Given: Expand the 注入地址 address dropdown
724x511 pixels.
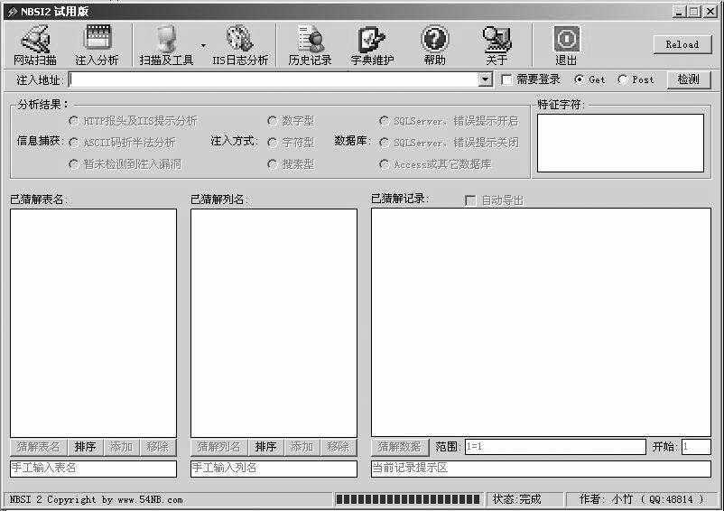Looking at the screenshot, I should click(486, 80).
